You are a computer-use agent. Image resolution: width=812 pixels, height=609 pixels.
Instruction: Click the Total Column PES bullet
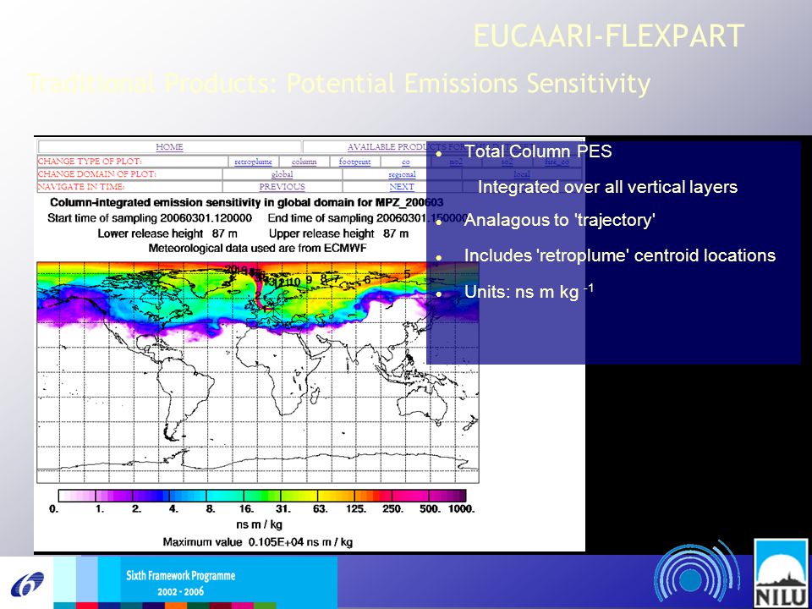pos(538,151)
